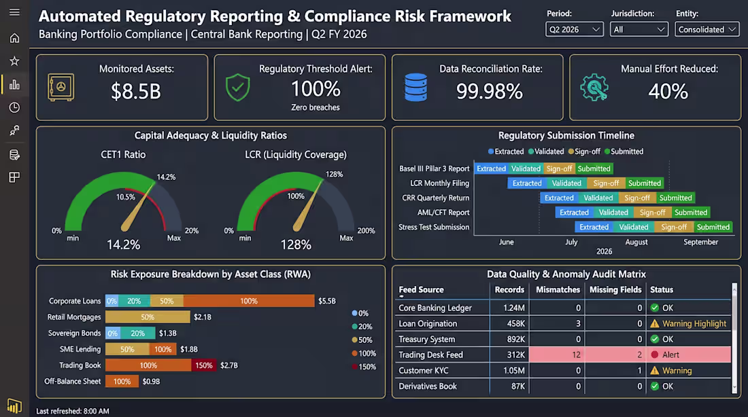Open the hamburger navigation menu
Screen dimensions: 748x417
click(14, 12)
